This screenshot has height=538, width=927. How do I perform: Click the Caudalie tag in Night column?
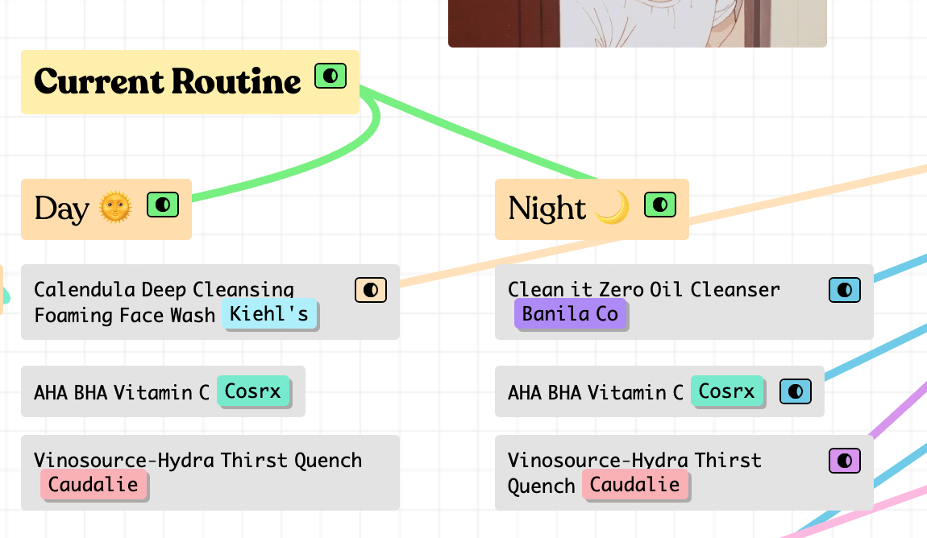635,485
